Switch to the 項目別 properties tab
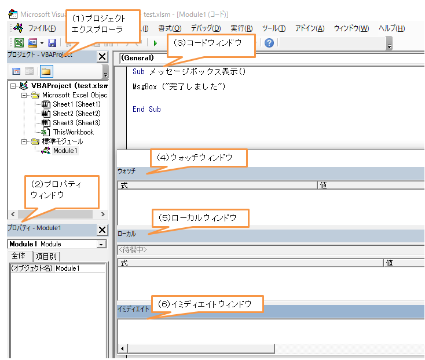Viewport: 425px width, 360px height. point(46,256)
